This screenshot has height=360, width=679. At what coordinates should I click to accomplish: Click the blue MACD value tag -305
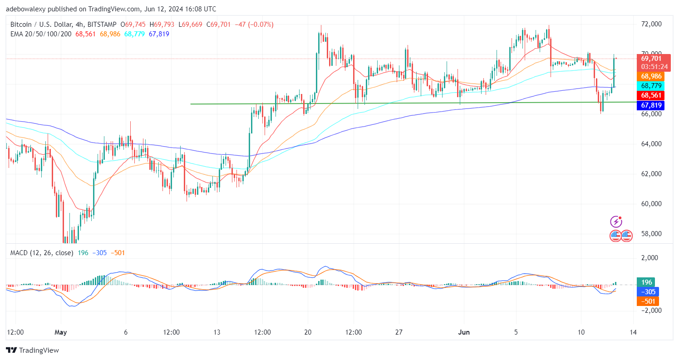[648, 291]
